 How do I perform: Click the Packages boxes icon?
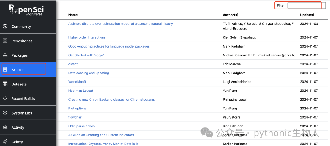point(5,55)
